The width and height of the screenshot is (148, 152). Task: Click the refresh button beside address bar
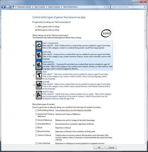pyautogui.click(x=108, y=7)
